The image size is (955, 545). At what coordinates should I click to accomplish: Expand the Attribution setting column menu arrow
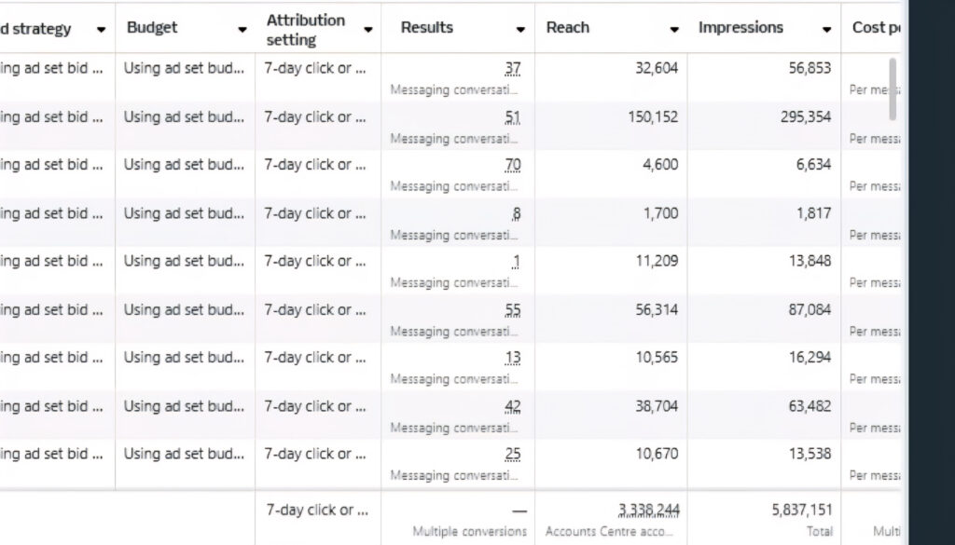click(368, 30)
